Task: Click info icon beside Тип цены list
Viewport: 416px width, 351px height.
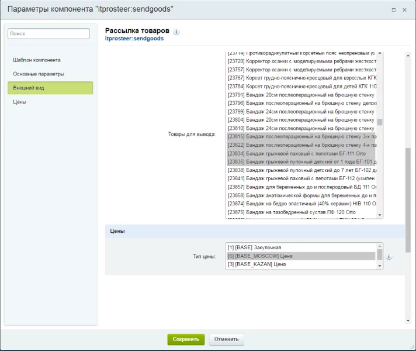Action: 389,256
